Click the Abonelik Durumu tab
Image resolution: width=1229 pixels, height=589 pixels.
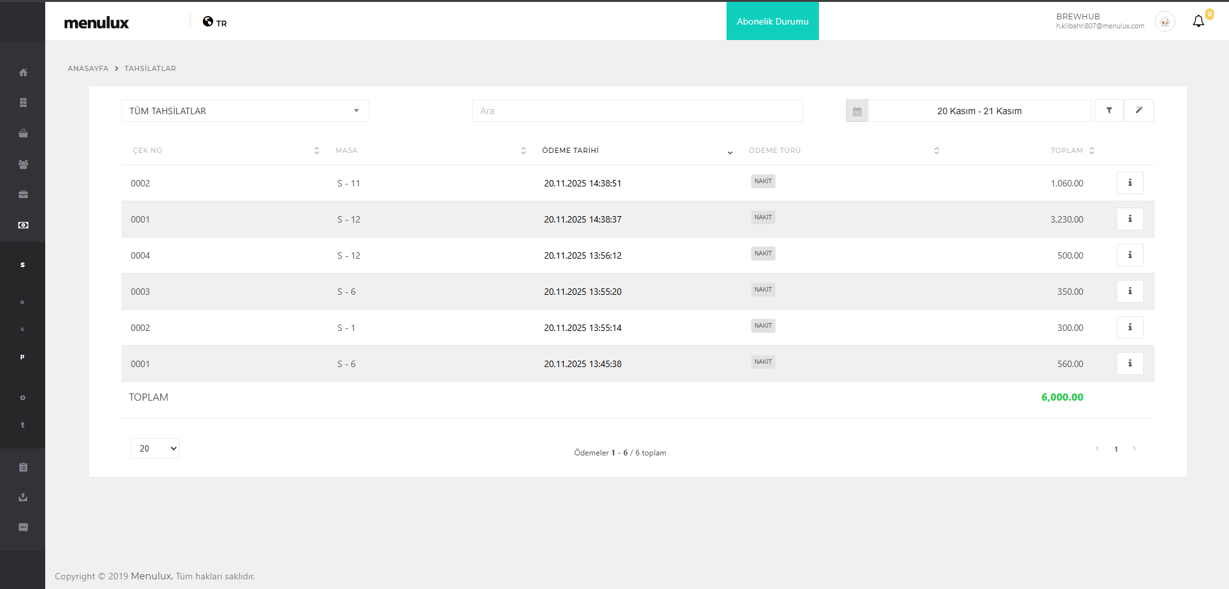[772, 21]
